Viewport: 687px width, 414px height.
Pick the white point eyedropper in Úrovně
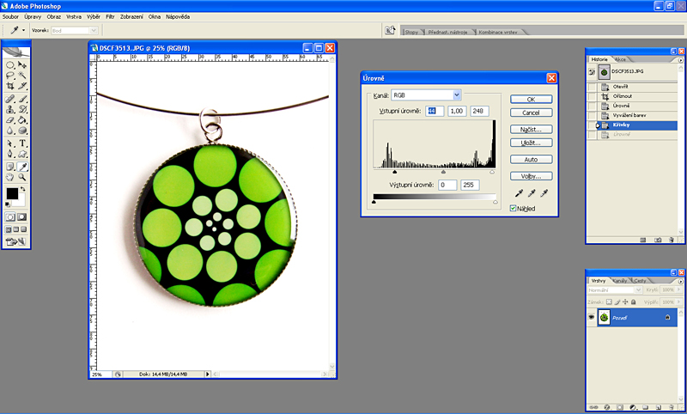point(544,194)
